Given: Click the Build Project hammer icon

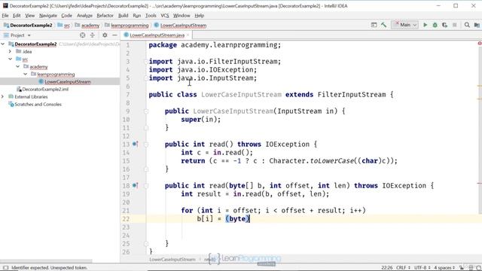Looking at the screenshot, I should click(383, 25).
